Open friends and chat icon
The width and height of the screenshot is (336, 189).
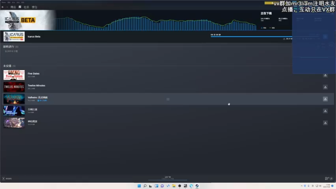[x=327, y=178]
